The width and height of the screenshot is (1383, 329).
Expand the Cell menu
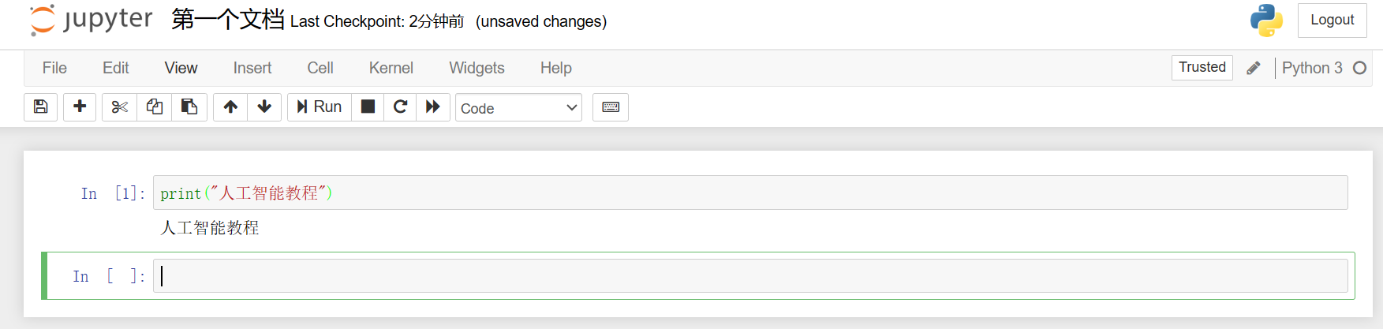pyautogui.click(x=320, y=68)
